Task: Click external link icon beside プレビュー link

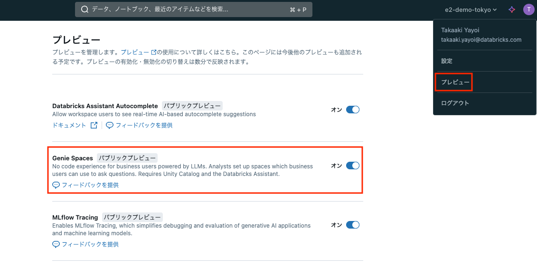Action: point(154,52)
